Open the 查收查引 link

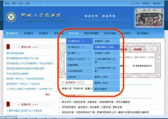(83, 107)
